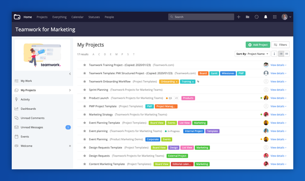The height and width of the screenshot is (181, 305).
Task: Go to the Home tab
Action: [x=27, y=17]
